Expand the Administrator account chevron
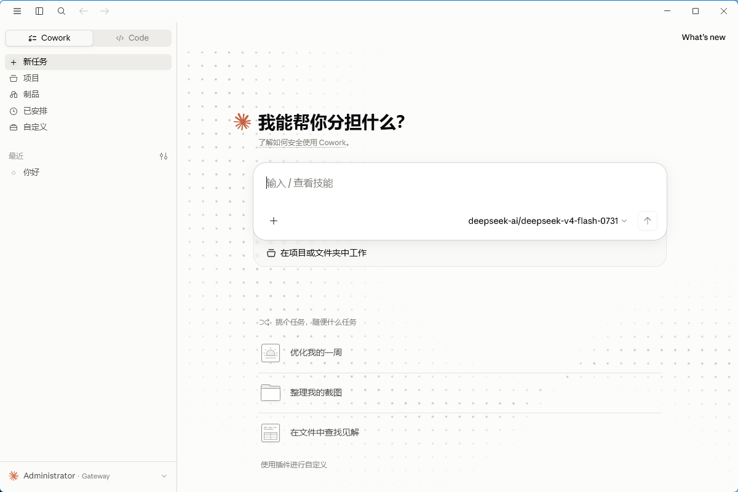Viewport: 738px width, 492px height. click(164, 476)
